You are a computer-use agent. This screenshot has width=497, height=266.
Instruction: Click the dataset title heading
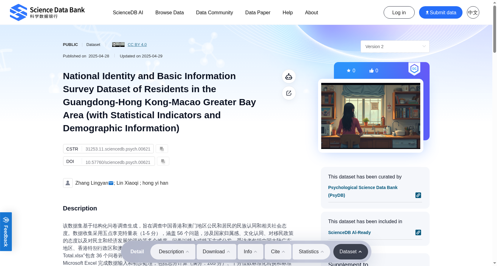(159, 102)
